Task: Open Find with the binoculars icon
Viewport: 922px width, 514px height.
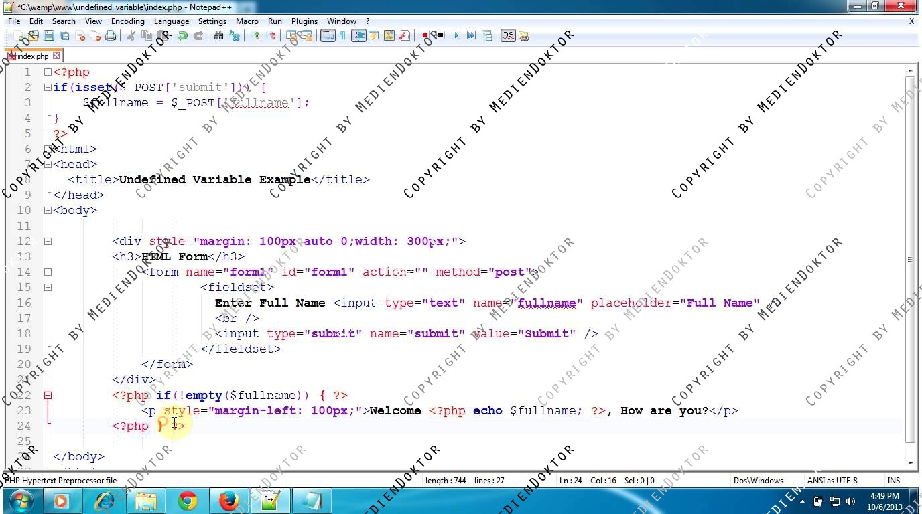Action: pyautogui.click(x=218, y=35)
